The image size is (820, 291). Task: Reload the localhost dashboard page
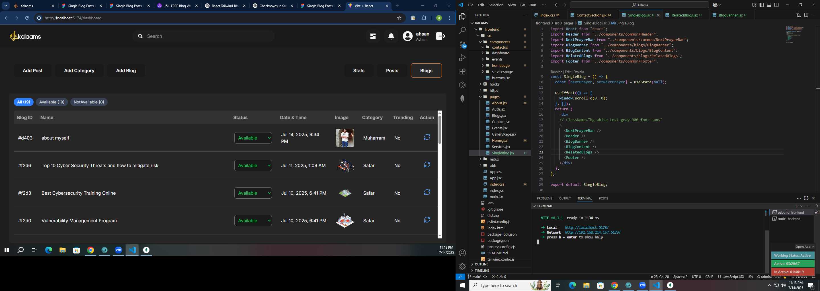[27, 18]
